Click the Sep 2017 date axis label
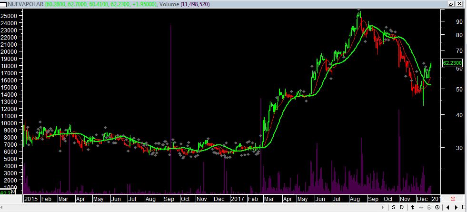The height and width of the screenshot is (212, 467). pyautogui.click(x=373, y=199)
